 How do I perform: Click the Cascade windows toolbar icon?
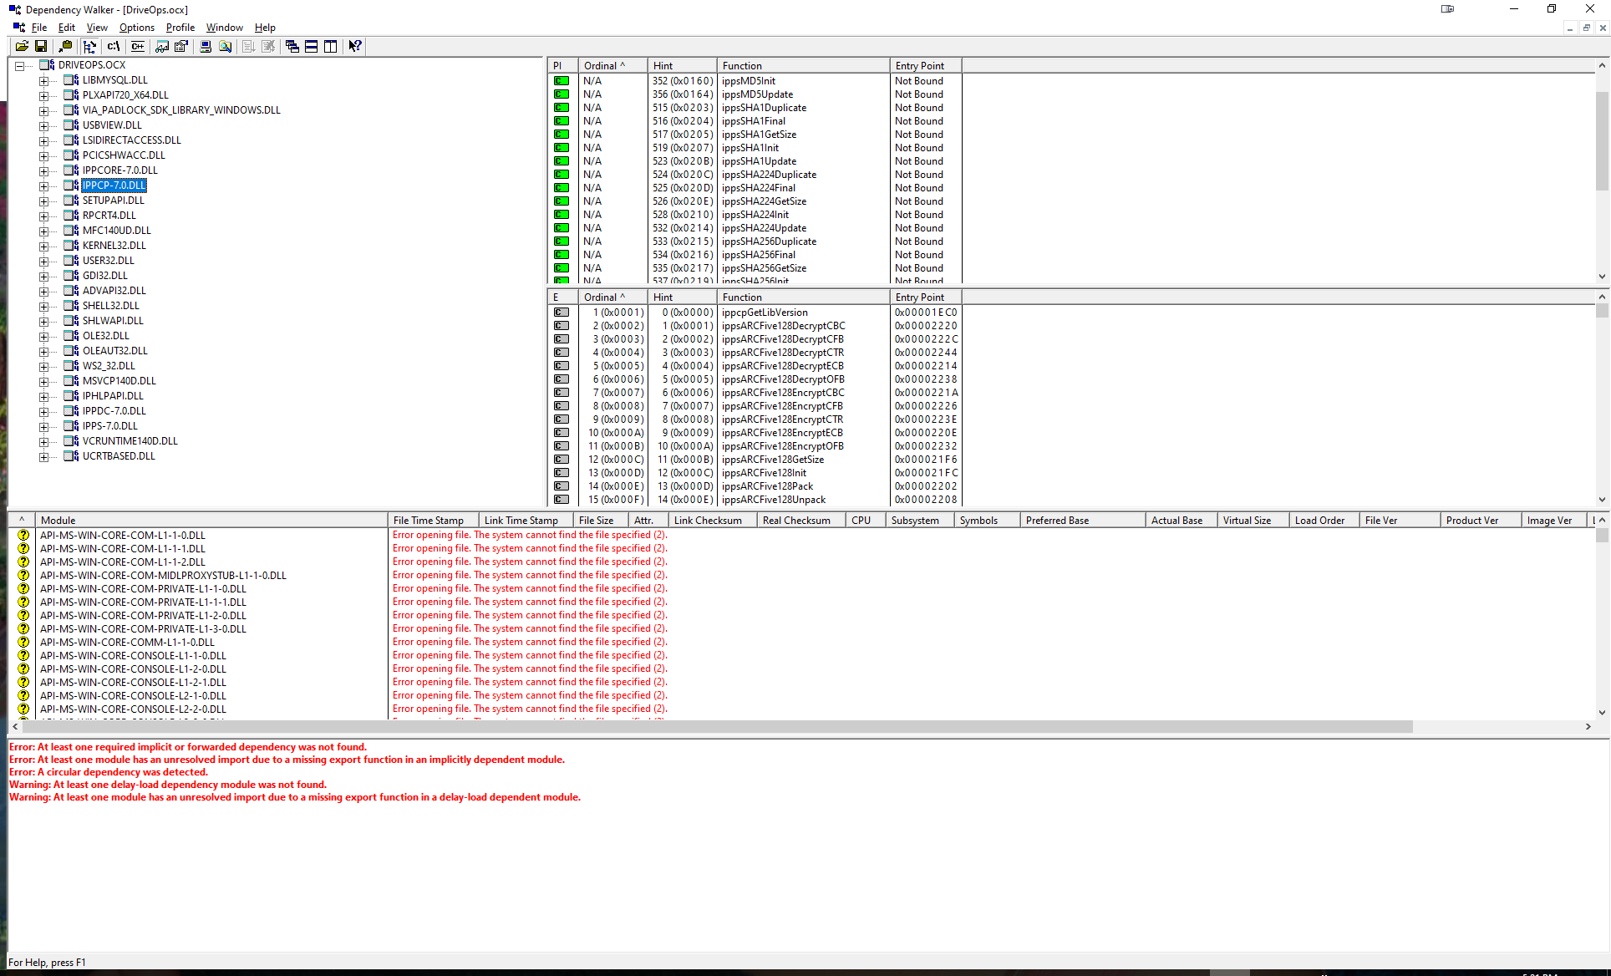click(x=292, y=47)
